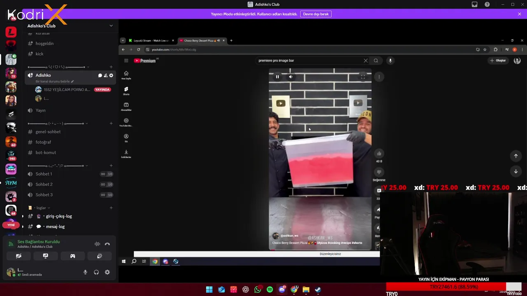Reload the page in streamed Chrome
This screenshot has width=527, height=296.
click(138, 50)
